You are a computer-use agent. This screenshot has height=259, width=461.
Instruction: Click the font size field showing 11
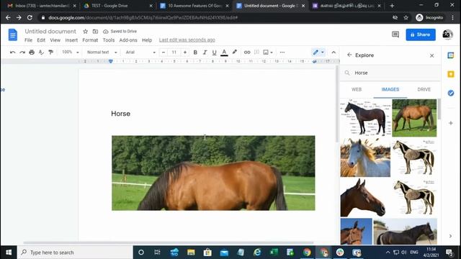(174, 53)
